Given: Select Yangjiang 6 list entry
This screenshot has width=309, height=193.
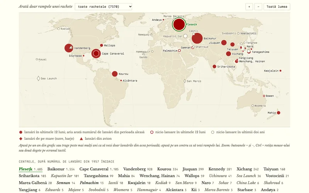Looking at the screenshot, I should (30, 190).
